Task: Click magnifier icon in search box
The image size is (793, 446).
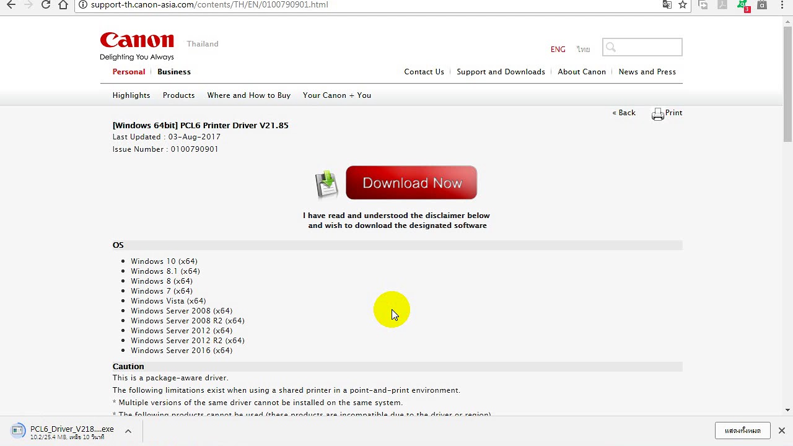Action: pyautogui.click(x=611, y=47)
